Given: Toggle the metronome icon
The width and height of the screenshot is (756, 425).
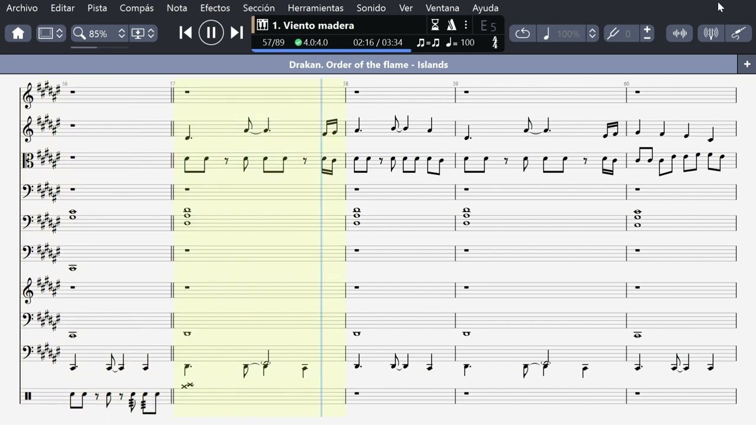Looking at the screenshot, I should click(x=451, y=25).
